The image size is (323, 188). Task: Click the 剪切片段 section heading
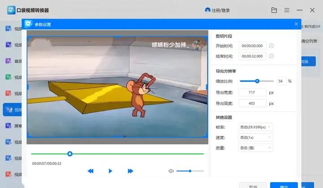(x=224, y=36)
